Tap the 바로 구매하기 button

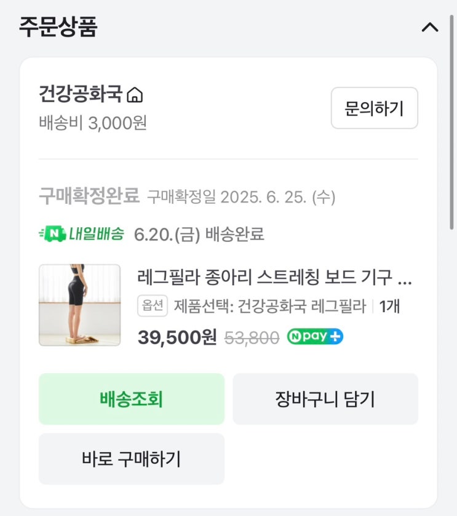coord(132,459)
